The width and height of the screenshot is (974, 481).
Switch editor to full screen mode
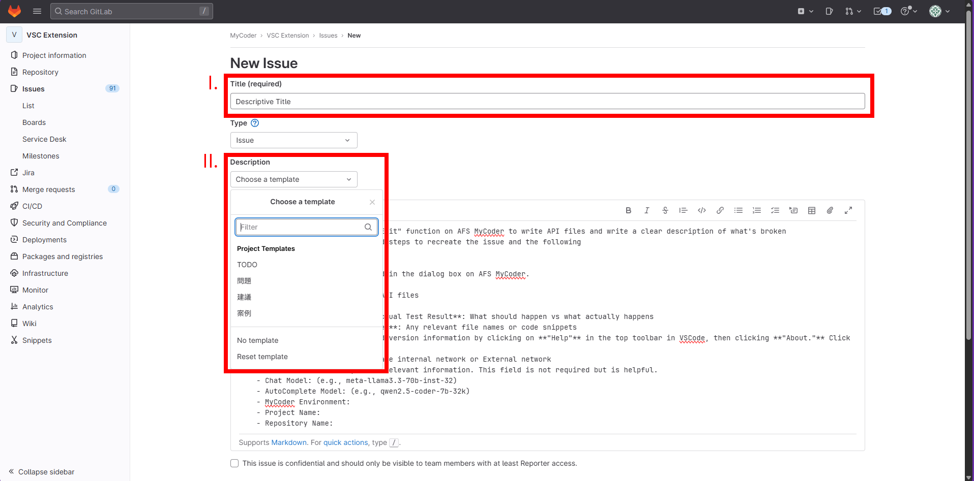coord(848,210)
